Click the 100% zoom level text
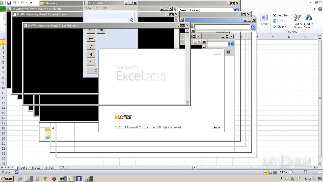 [x=283, y=172]
